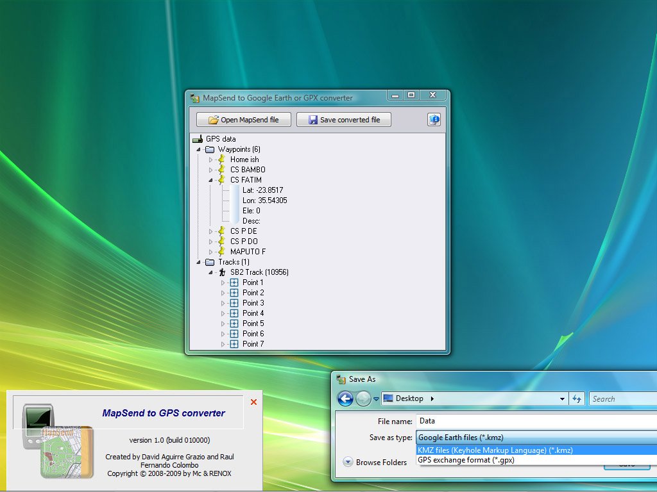The image size is (657, 492).
Task: Click the File name field containing Data
Action: (536, 422)
